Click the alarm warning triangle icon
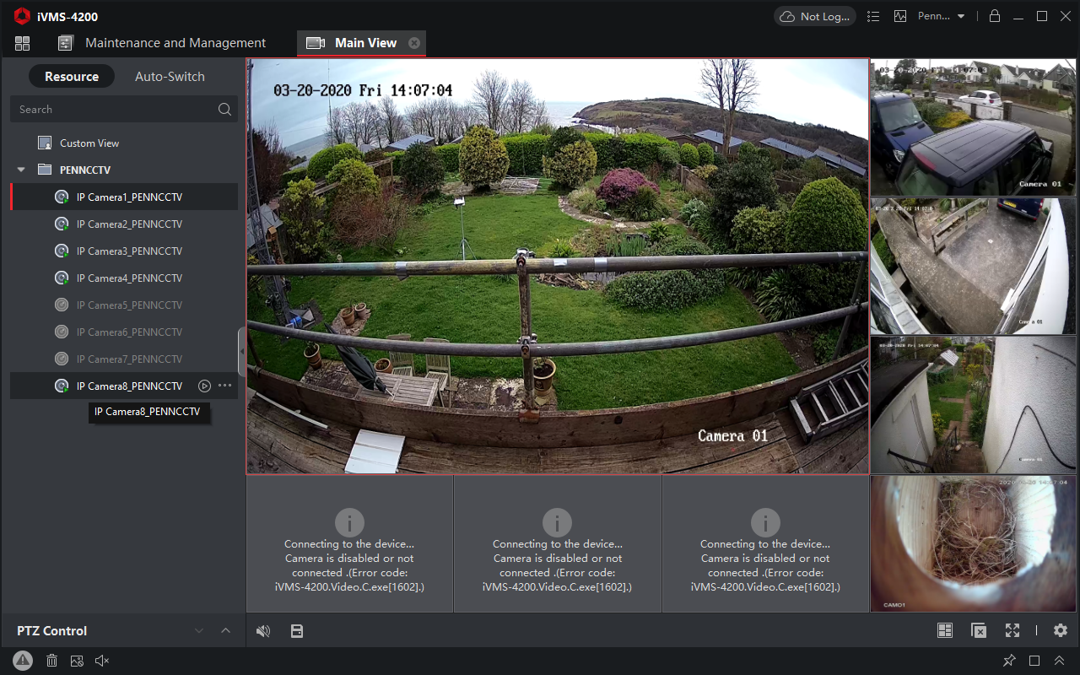 (x=23, y=661)
